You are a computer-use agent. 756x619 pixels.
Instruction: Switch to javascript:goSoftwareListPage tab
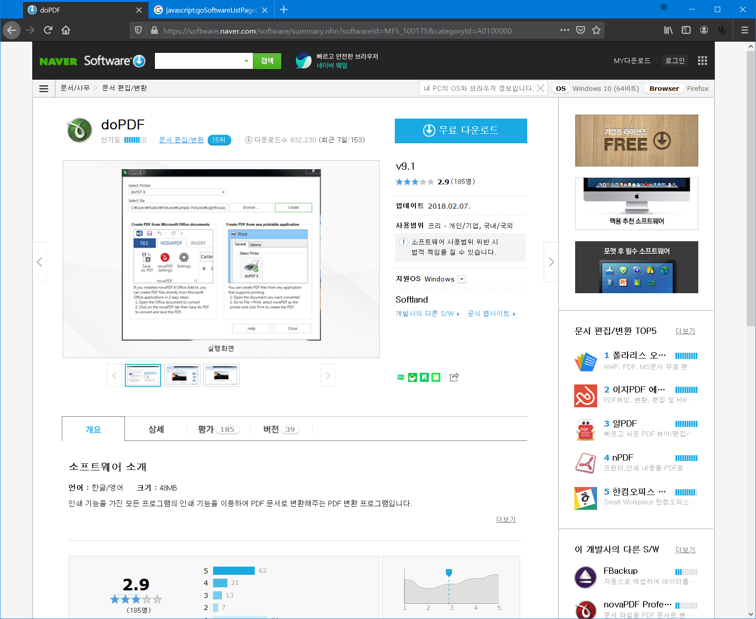coord(210,10)
